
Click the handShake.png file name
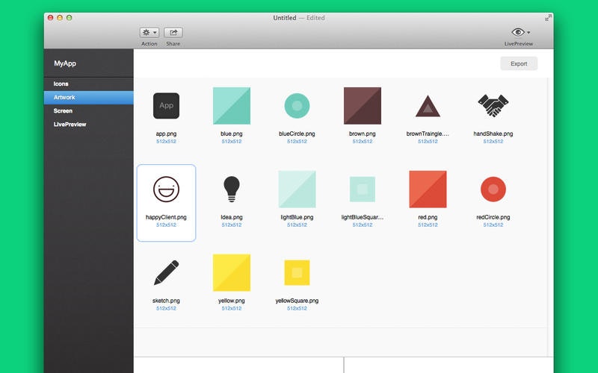click(x=493, y=134)
